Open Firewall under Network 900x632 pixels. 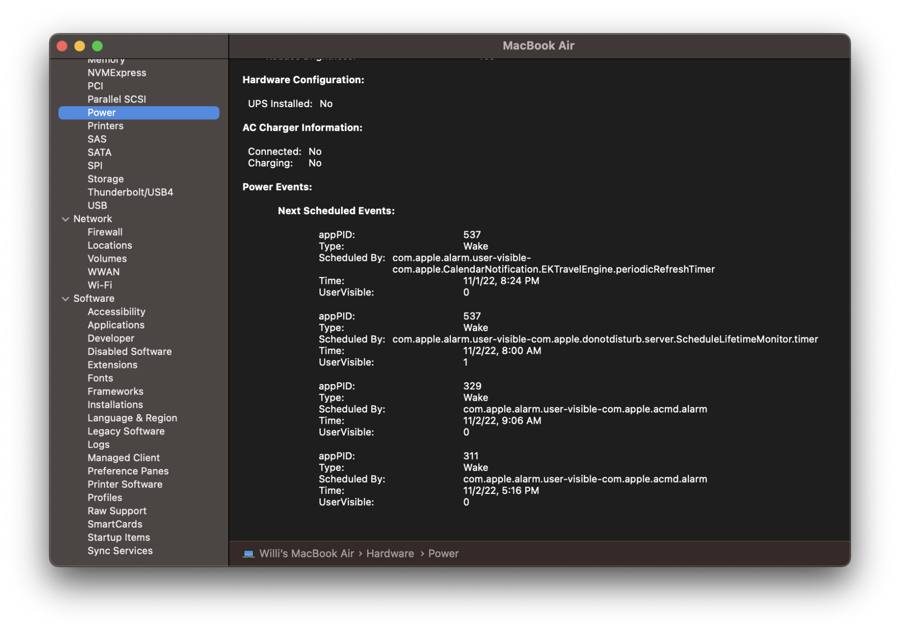105,232
